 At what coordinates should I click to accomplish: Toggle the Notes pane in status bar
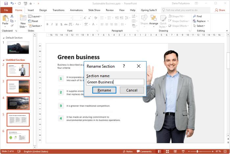point(127,151)
